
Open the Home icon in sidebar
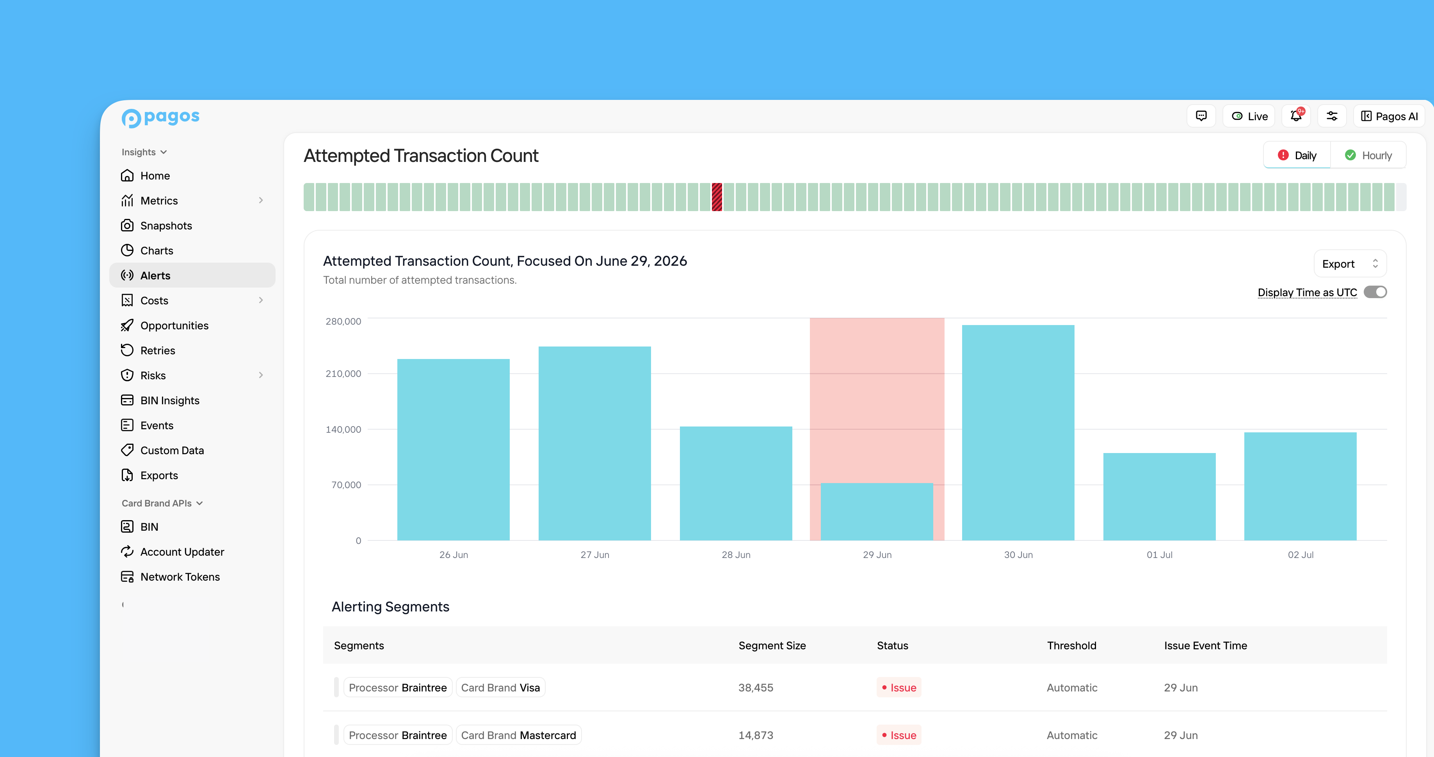127,175
